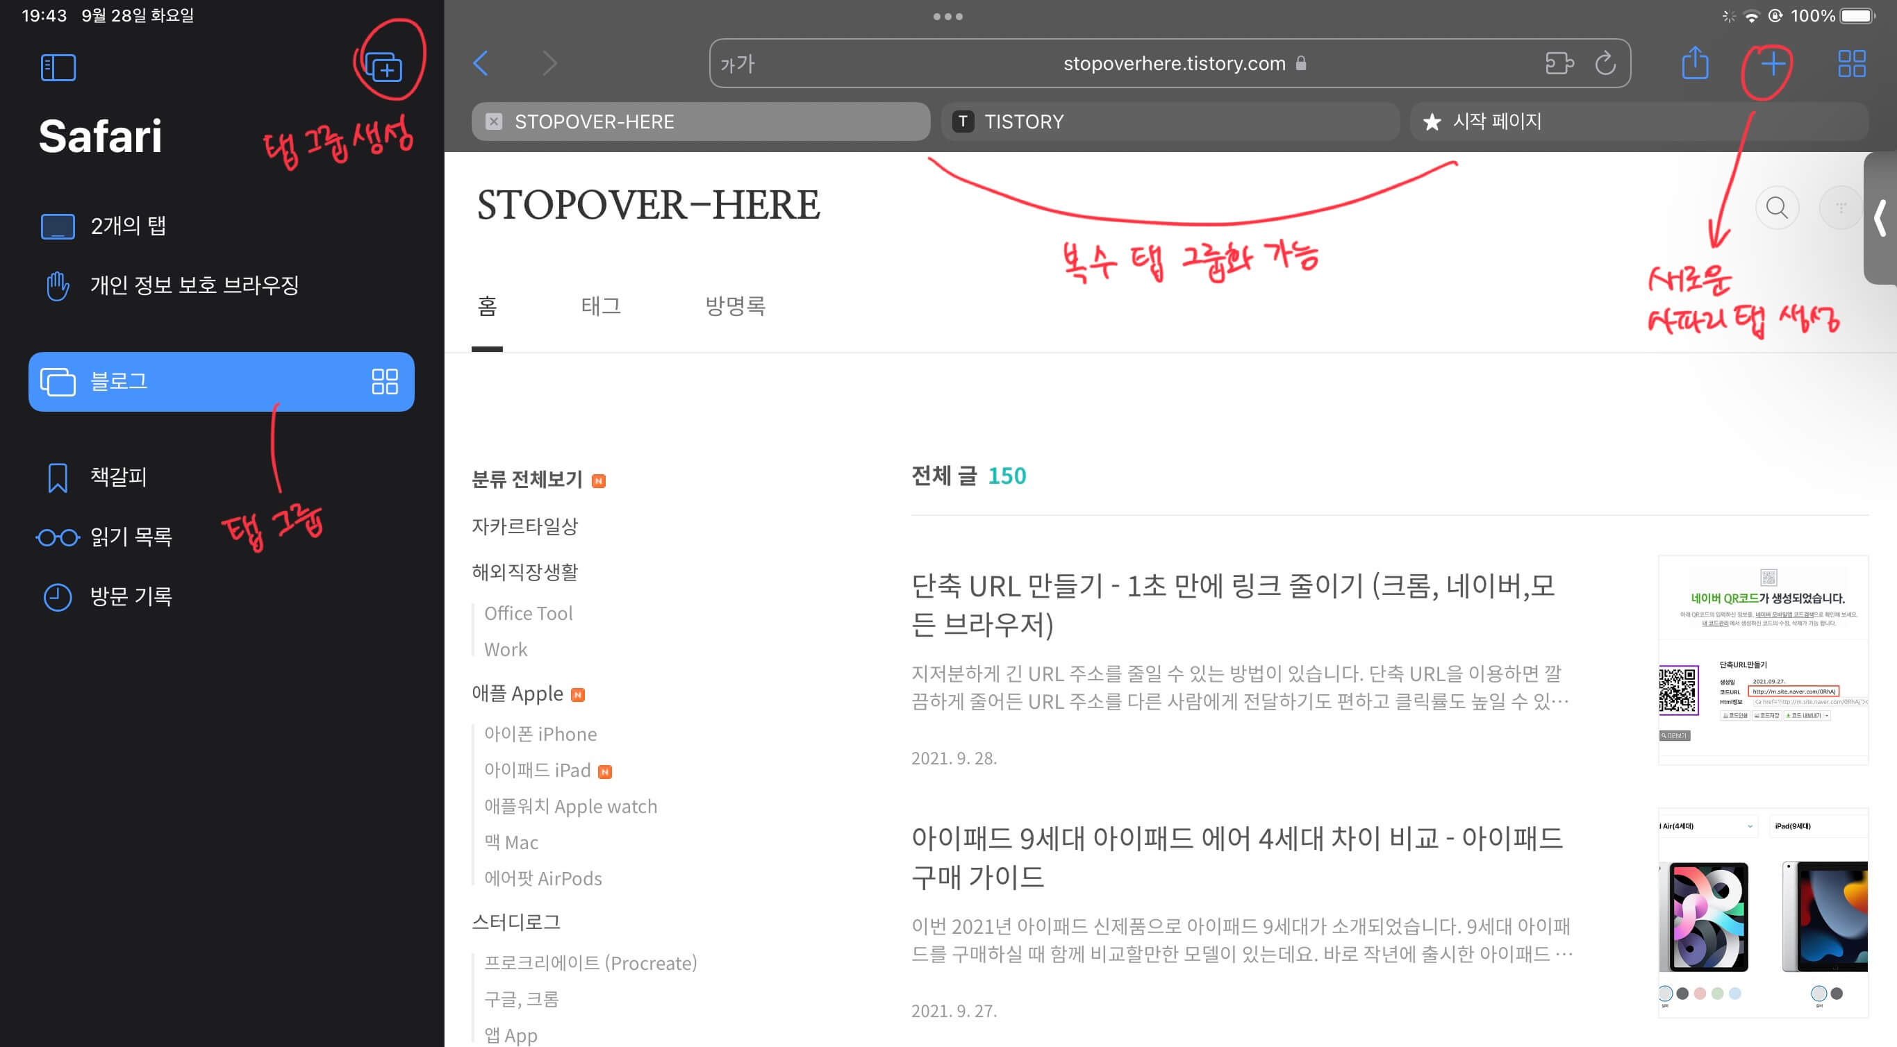Open the 스터디로그 category

pyautogui.click(x=515, y=922)
